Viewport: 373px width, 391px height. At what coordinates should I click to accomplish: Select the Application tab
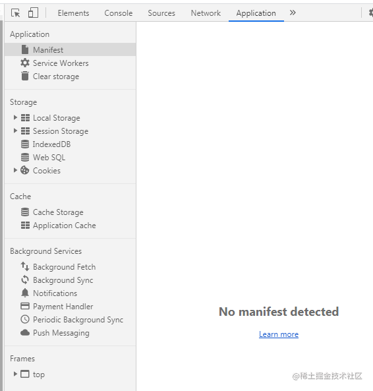256,13
